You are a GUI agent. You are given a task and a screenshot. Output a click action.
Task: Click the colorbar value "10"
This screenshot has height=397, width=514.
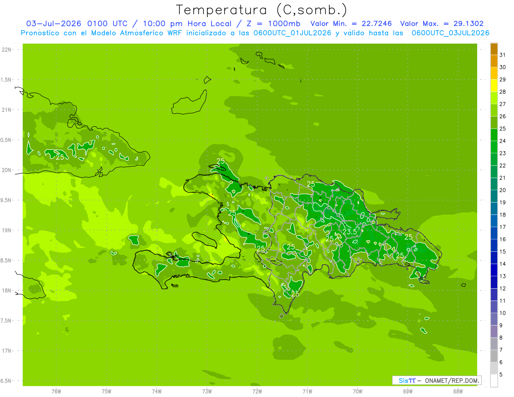(x=502, y=313)
